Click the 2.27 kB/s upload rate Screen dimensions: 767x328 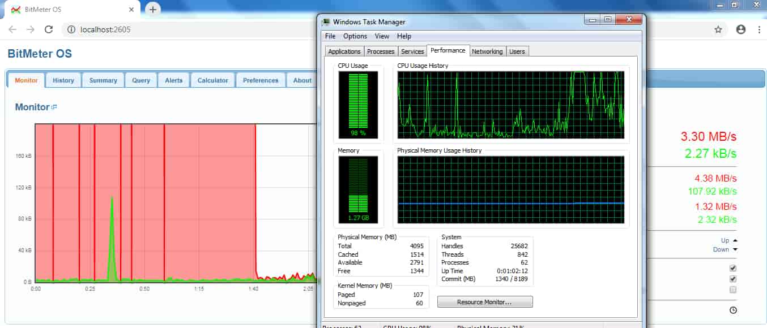coord(710,153)
